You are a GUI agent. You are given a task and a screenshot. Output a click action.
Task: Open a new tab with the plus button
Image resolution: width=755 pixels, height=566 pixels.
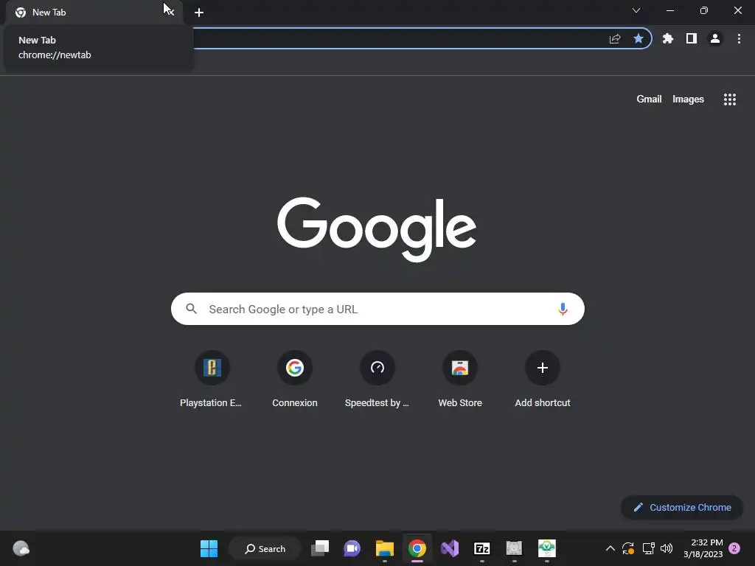(x=199, y=13)
